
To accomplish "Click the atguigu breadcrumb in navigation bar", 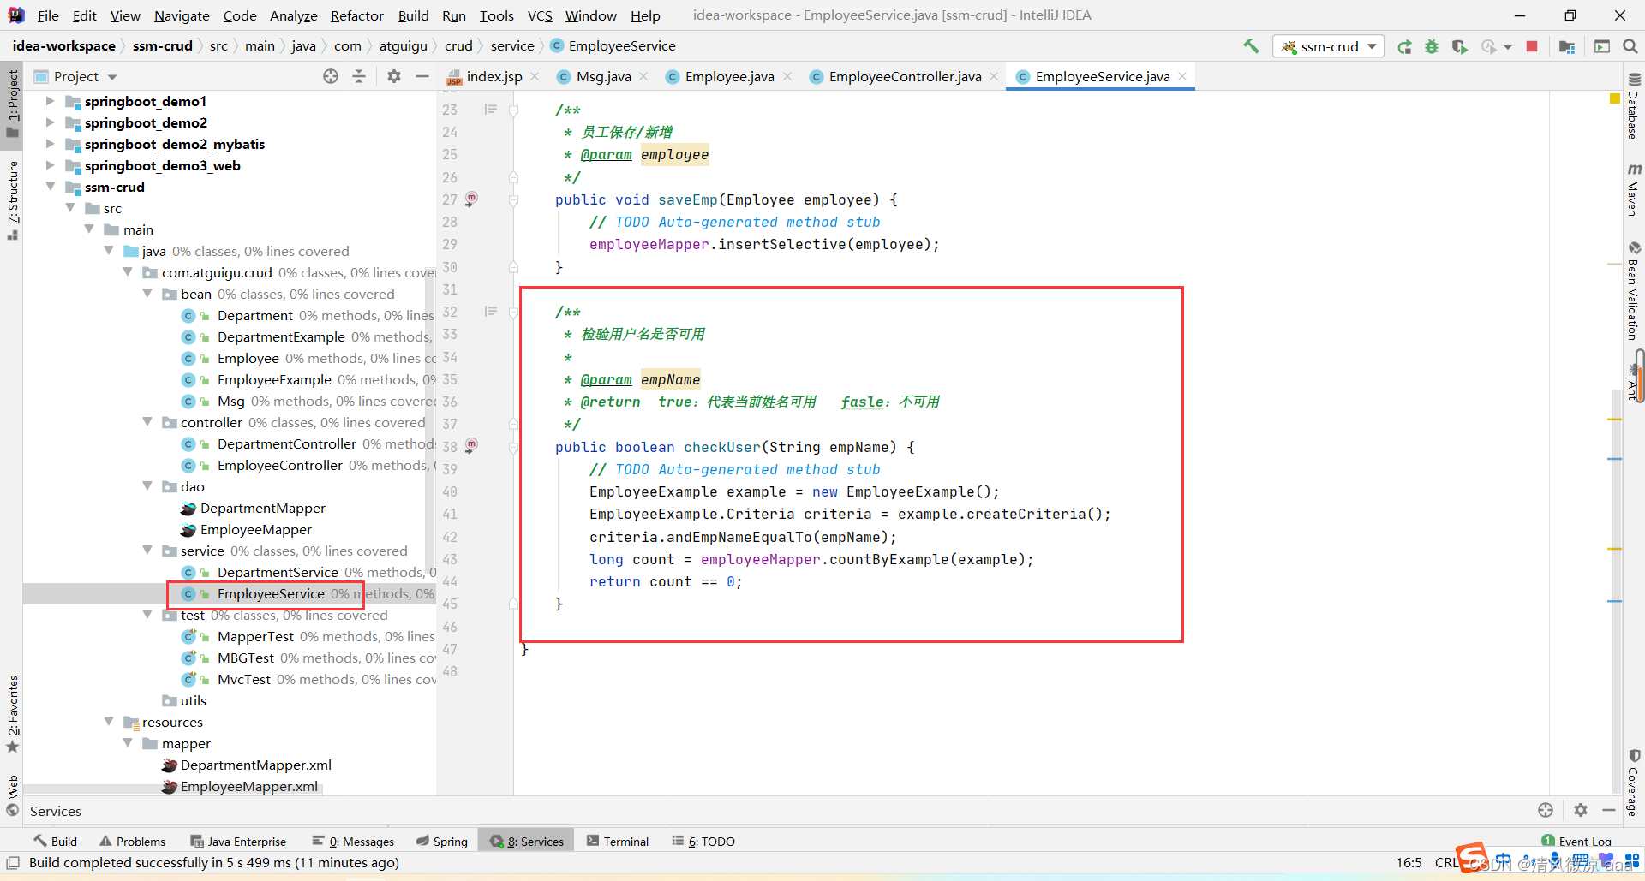I will [x=403, y=46].
